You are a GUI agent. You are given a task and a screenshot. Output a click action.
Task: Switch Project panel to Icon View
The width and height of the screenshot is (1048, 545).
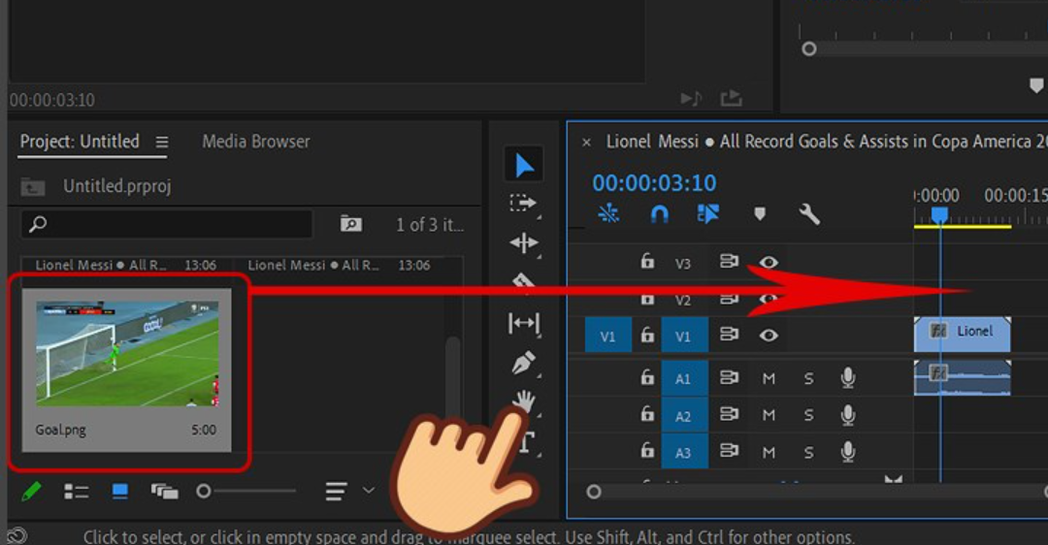click(x=119, y=492)
